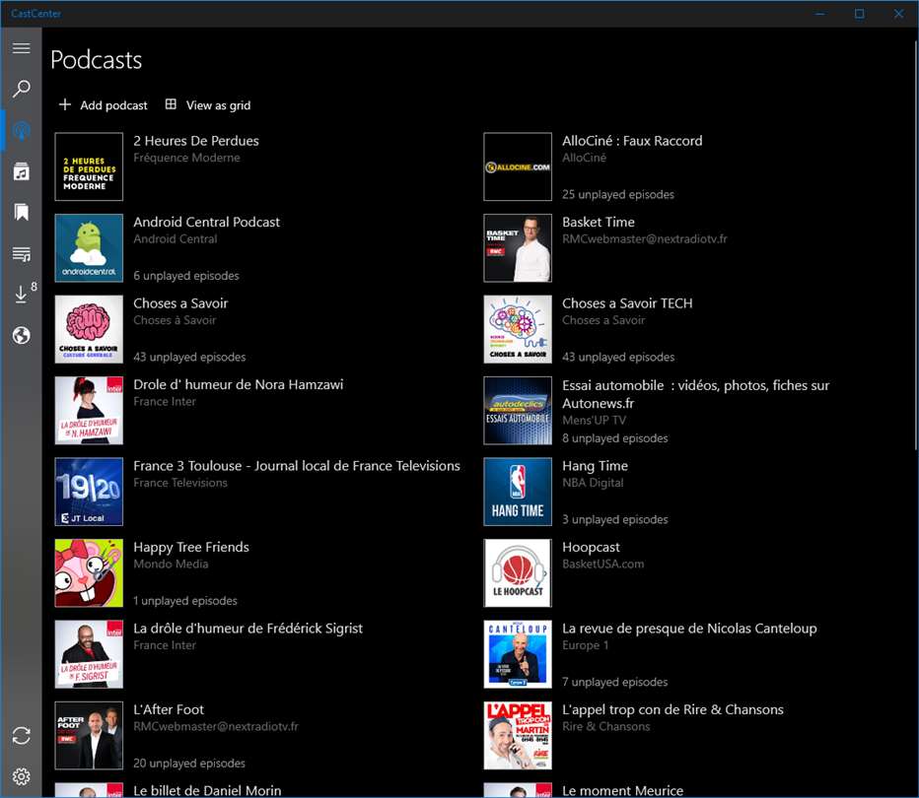Switch to View as grid

[207, 105]
